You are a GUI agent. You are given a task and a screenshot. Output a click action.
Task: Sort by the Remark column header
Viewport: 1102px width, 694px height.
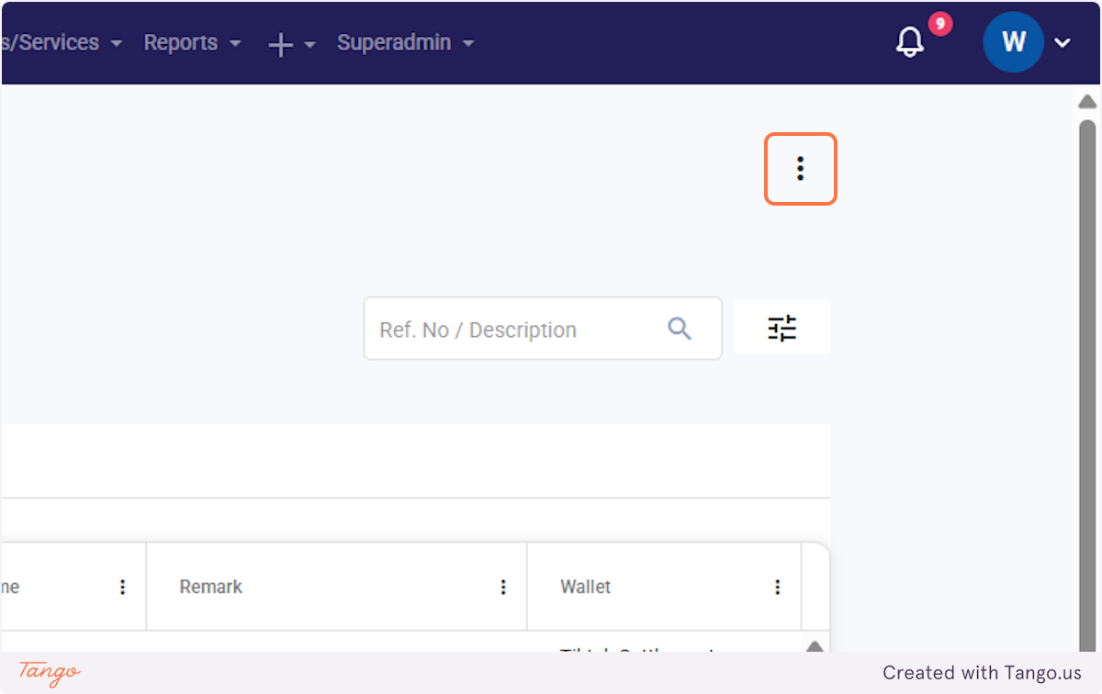(x=210, y=587)
